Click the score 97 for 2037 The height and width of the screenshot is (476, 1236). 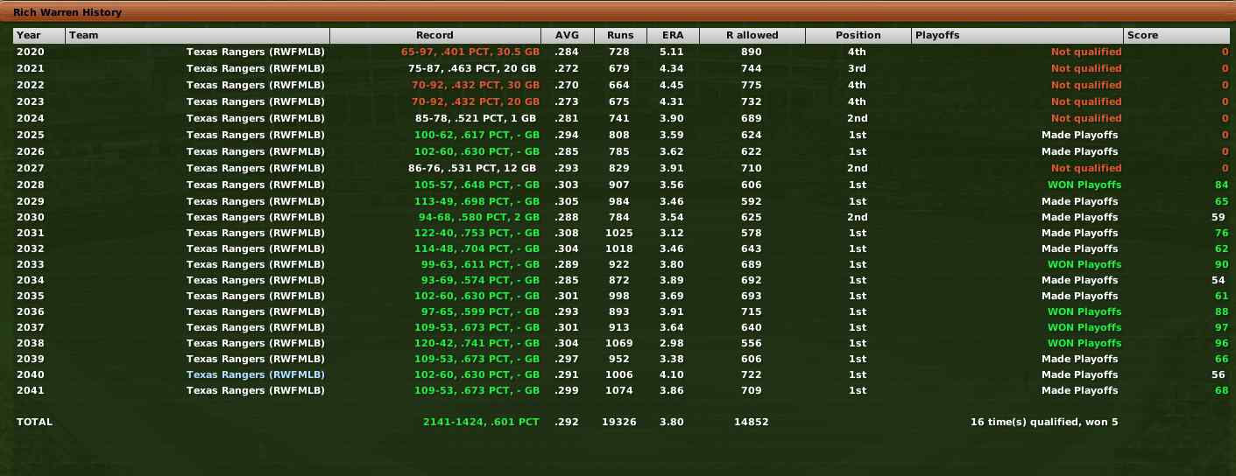coord(1221,327)
